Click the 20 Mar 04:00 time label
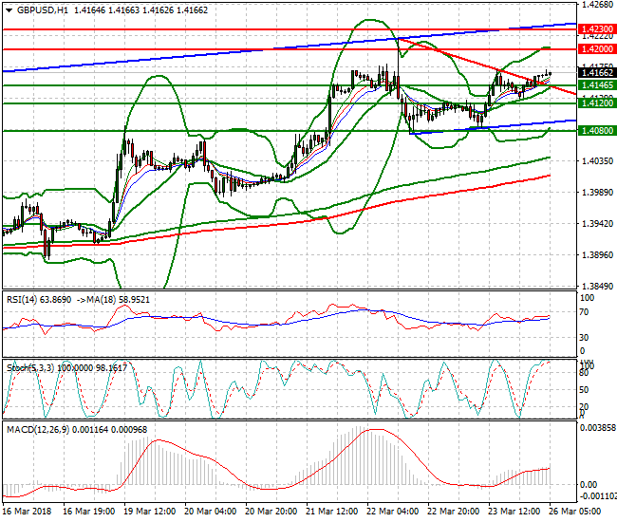Screen dimensions: 617x522 (210, 512)
